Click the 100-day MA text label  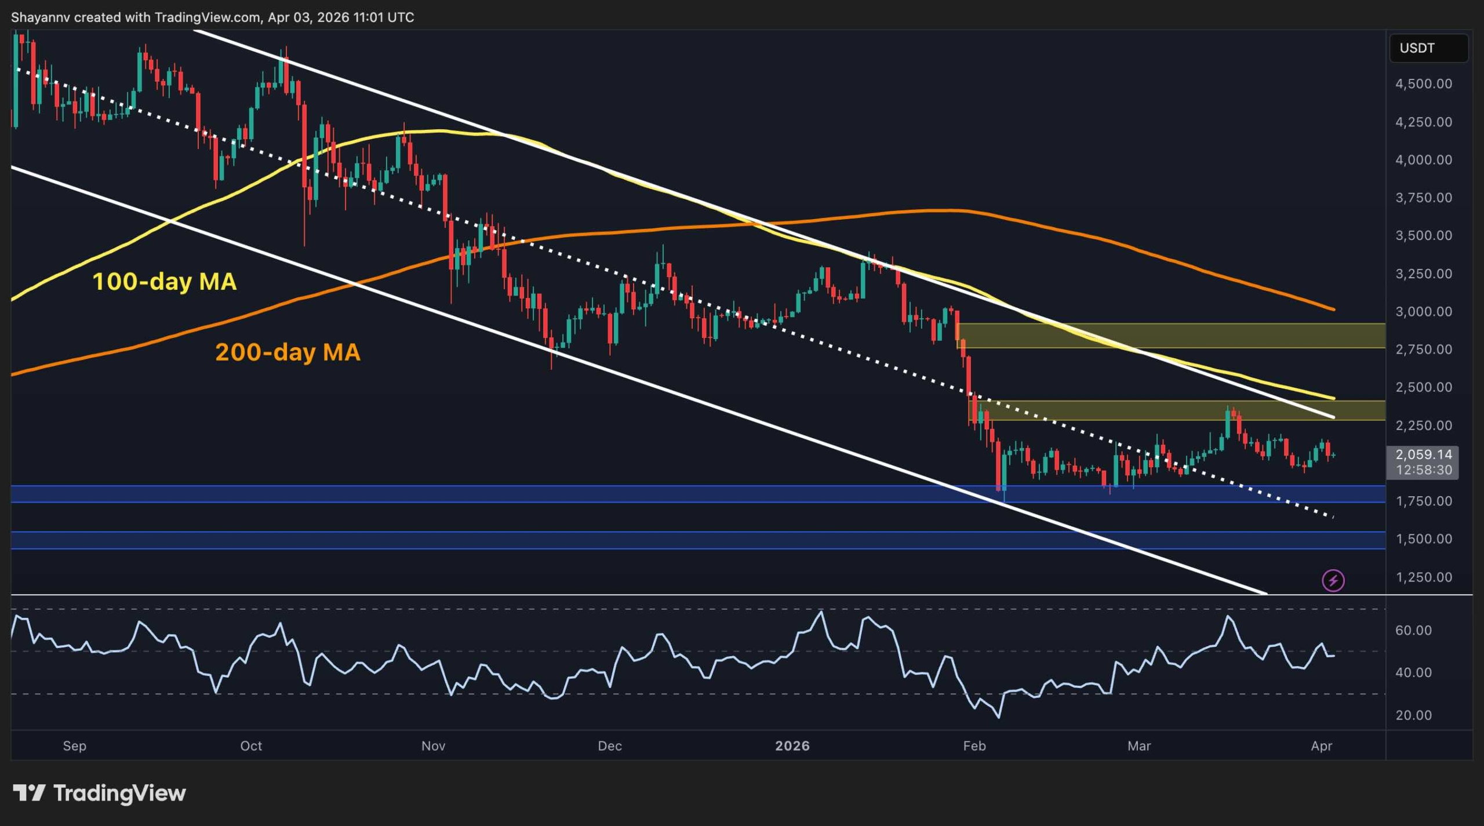(165, 282)
